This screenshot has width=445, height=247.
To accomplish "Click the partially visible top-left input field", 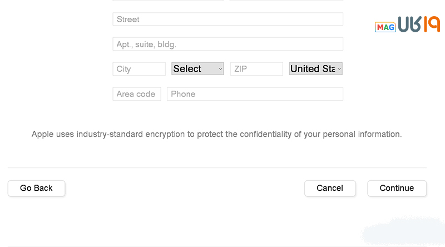I will click(x=168, y=1).
